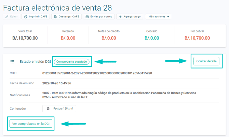Viewport: 229px width, 137px height.
Task: Click the document icon on Descargar CAFE
Action: click(x=55, y=17)
